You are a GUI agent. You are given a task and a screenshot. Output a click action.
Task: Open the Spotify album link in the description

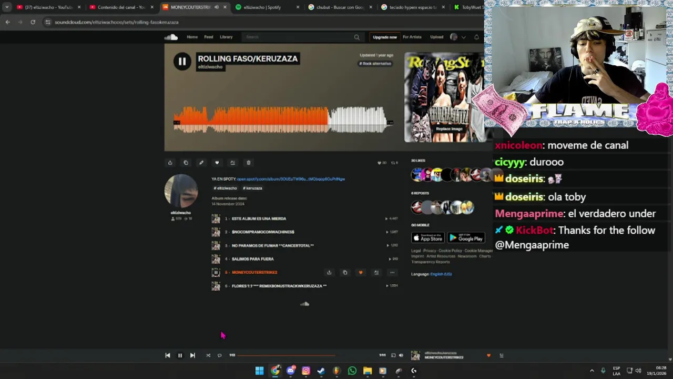(x=291, y=179)
